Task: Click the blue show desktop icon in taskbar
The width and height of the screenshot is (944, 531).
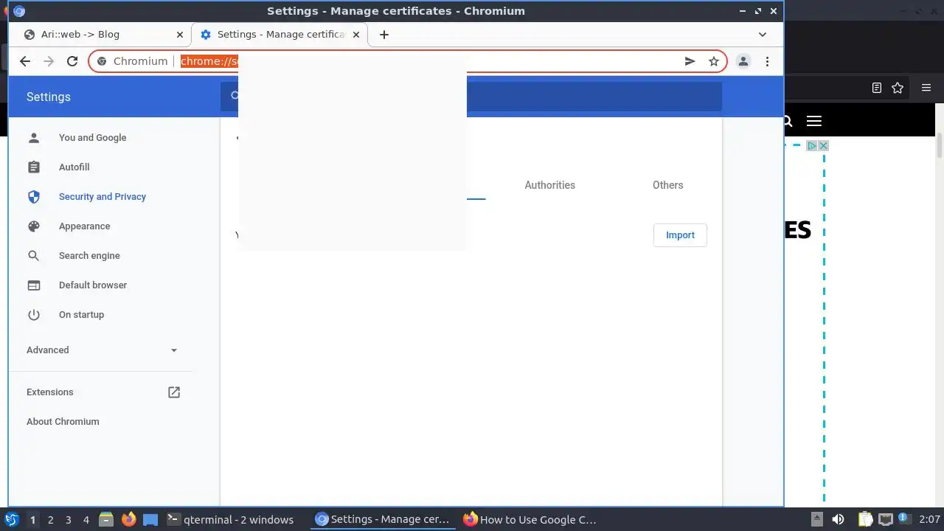Action: [x=150, y=520]
